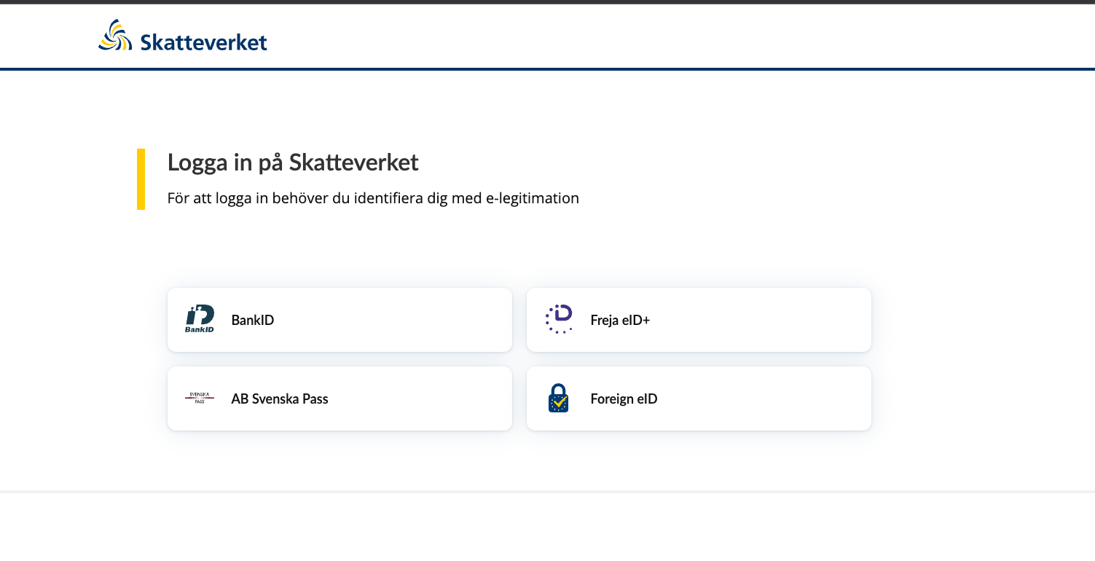Click the Skatteverket logo in the header
1095x561 pixels.
click(x=183, y=36)
